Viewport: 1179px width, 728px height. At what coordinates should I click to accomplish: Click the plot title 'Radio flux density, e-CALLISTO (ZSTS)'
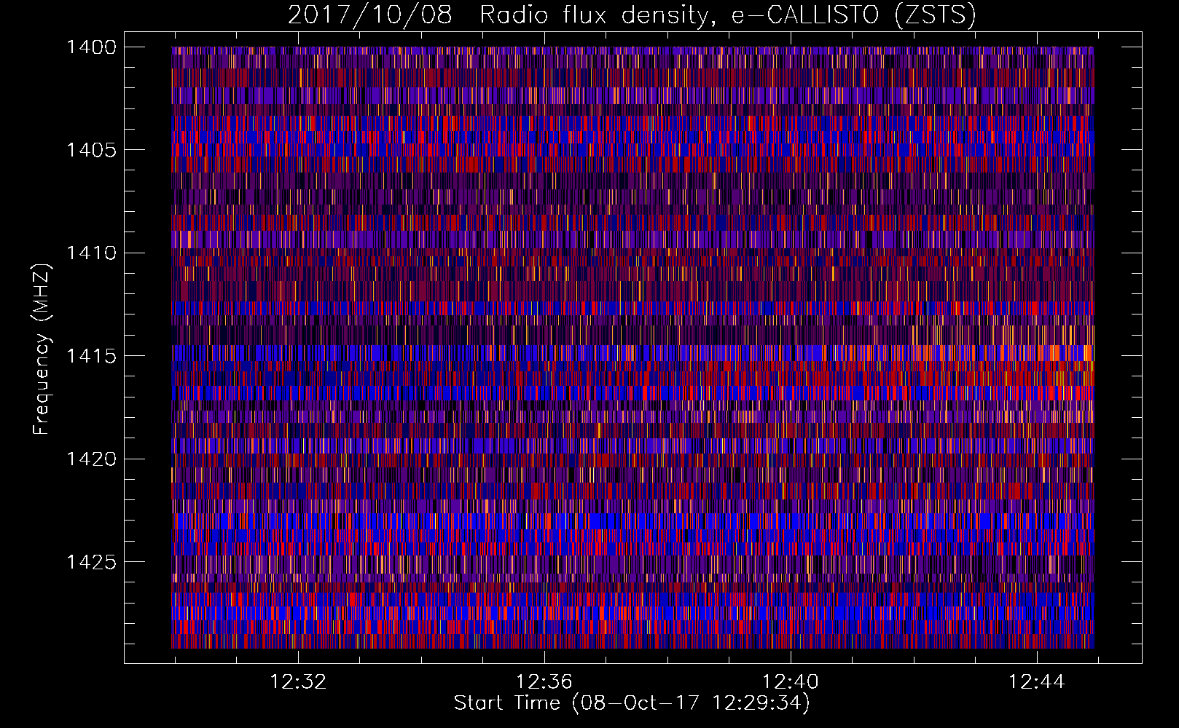[x=728, y=15]
